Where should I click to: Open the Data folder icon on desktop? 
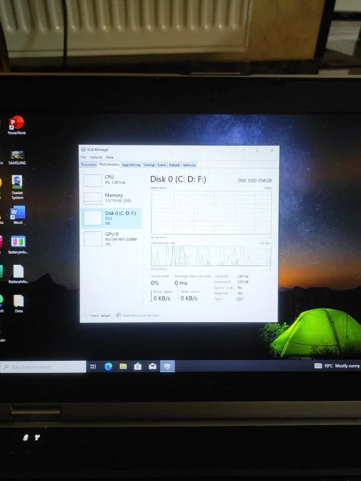pos(19,303)
